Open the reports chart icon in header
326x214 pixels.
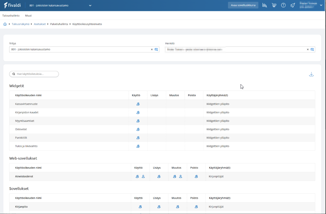pos(264,5)
